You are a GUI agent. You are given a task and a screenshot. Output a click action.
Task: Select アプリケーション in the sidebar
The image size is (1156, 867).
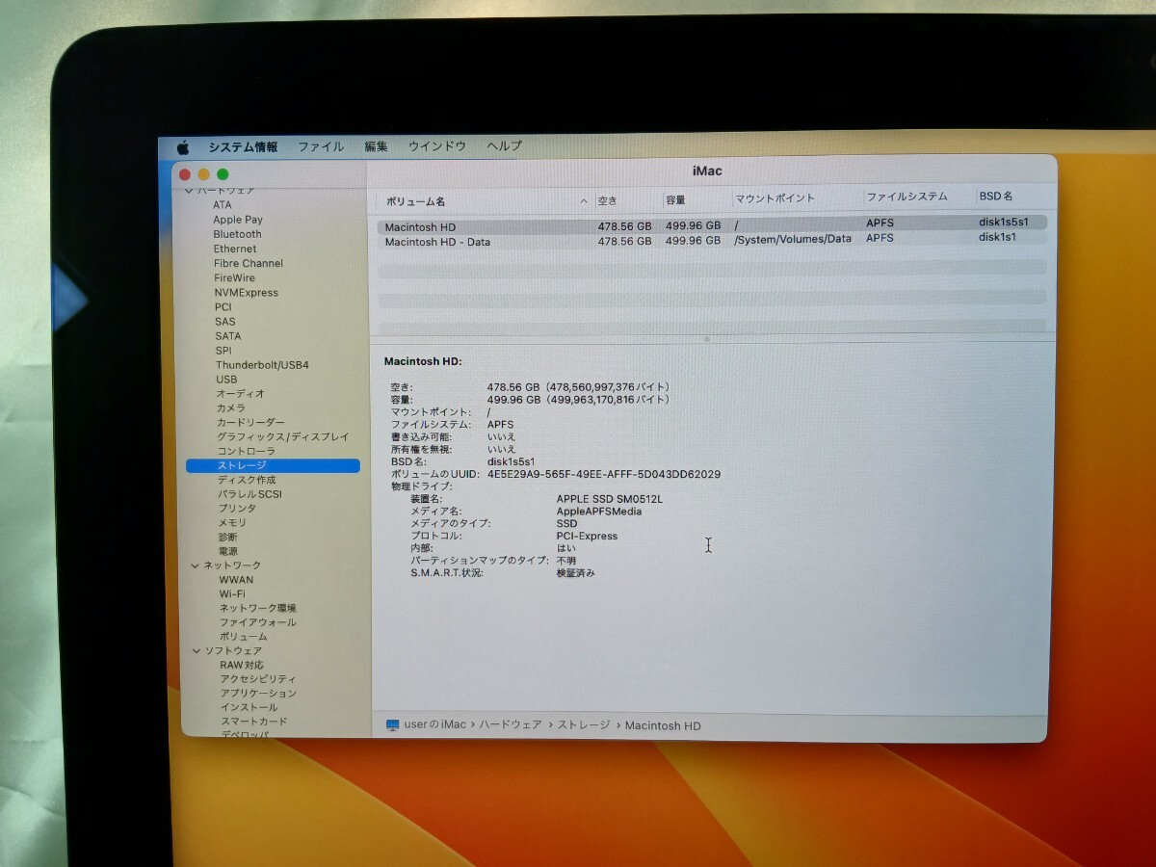pos(258,694)
